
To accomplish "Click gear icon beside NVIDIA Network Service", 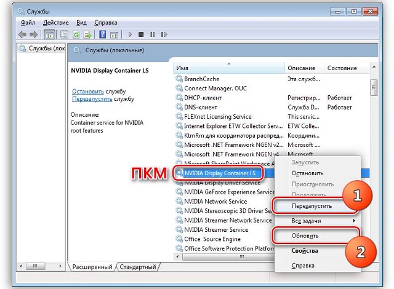I will [179, 201].
